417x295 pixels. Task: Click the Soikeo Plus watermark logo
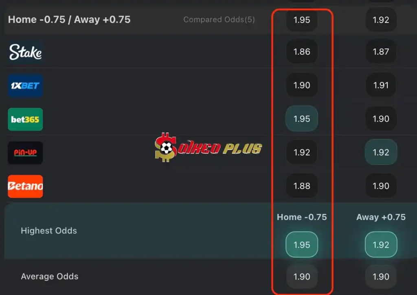coord(208,147)
